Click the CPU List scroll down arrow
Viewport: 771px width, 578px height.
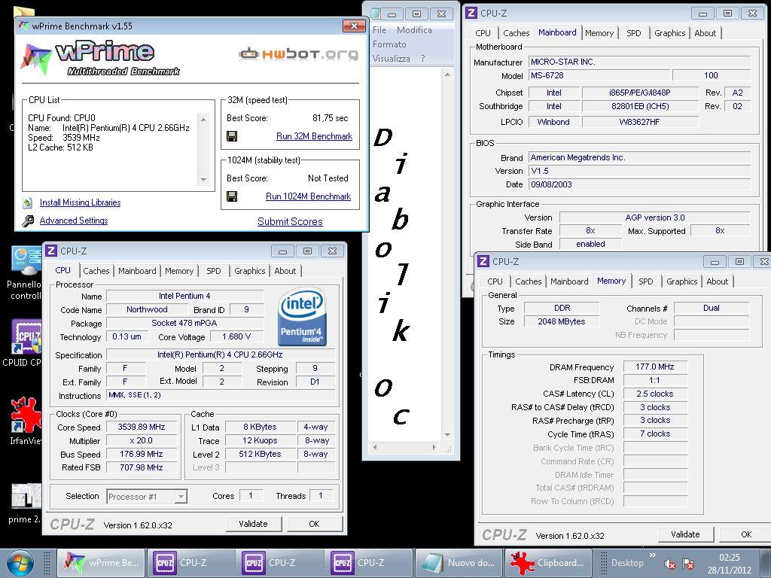(x=203, y=180)
